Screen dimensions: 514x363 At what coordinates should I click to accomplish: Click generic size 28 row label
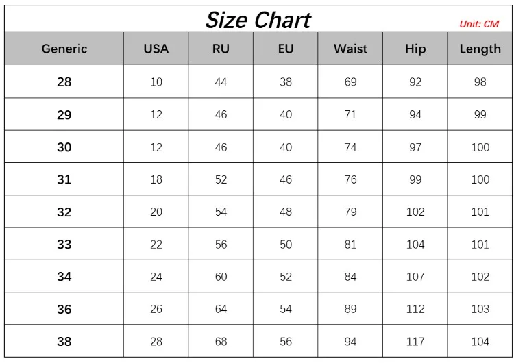[x=64, y=82]
